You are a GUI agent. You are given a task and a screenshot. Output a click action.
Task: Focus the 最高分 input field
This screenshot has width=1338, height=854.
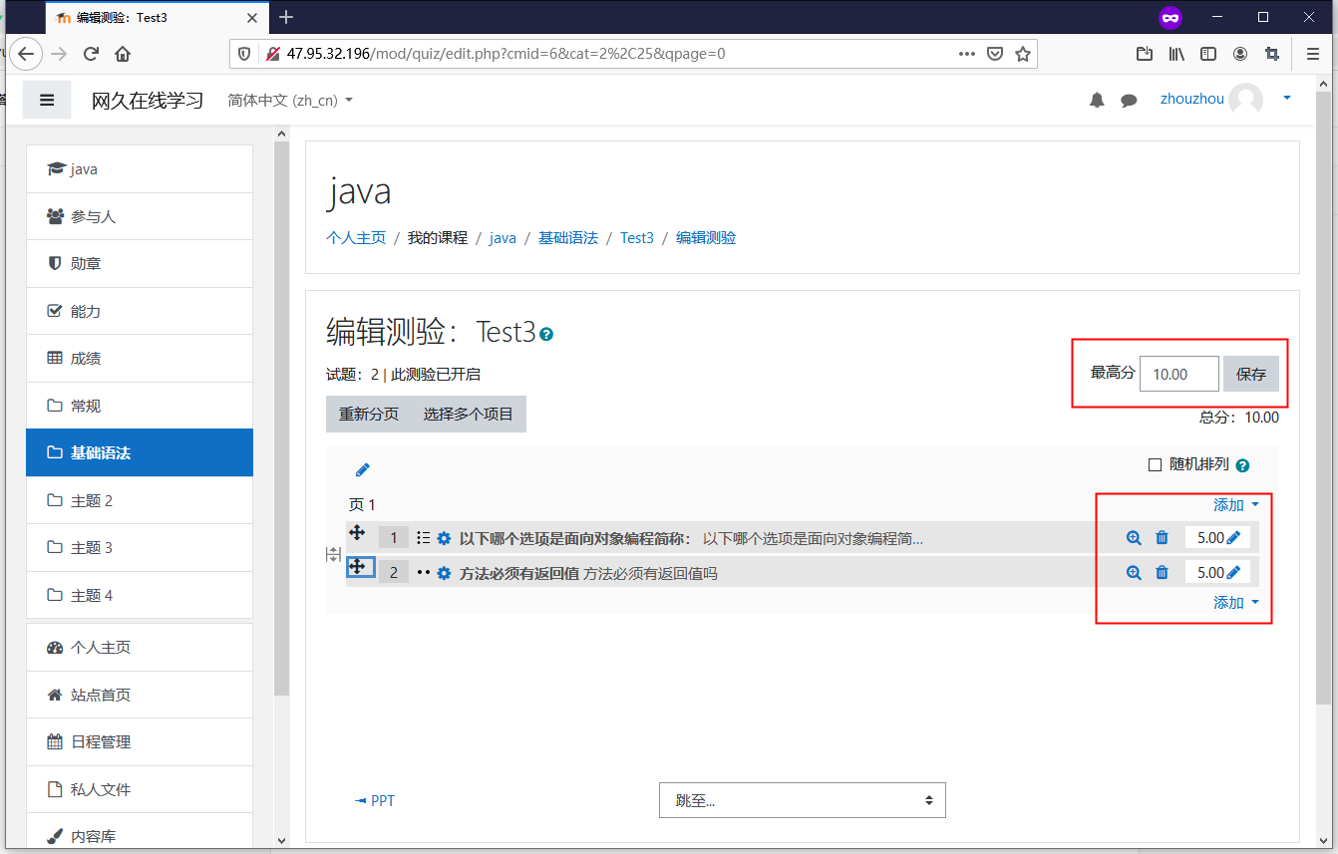click(x=1179, y=374)
